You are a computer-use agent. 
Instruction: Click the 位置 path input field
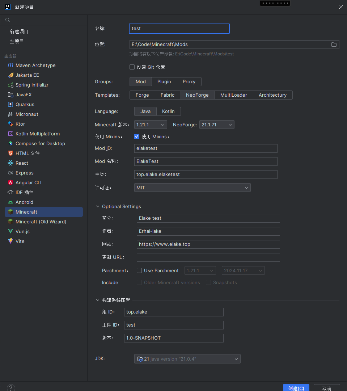[234, 45]
